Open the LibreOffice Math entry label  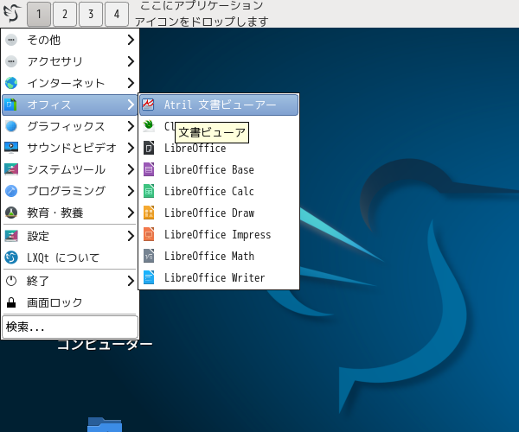coord(209,256)
